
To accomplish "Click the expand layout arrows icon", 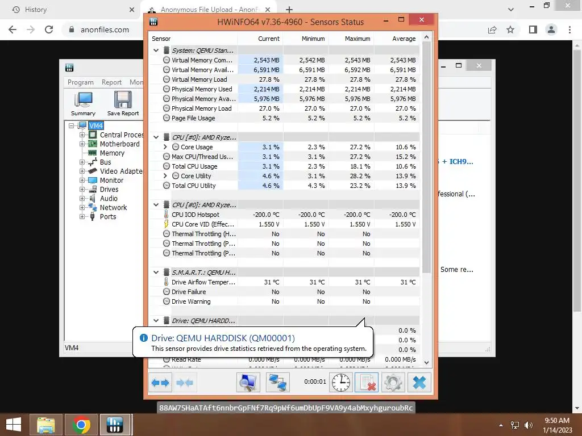I will coord(160,383).
